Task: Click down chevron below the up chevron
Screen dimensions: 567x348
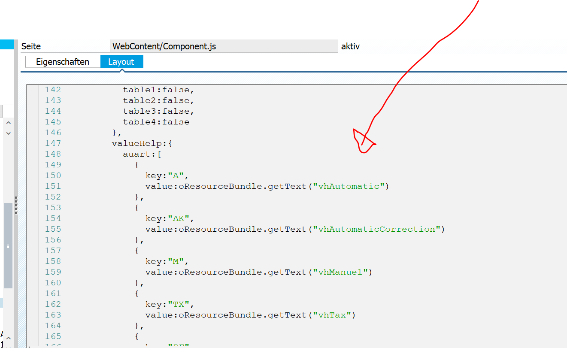Action: click(8, 133)
